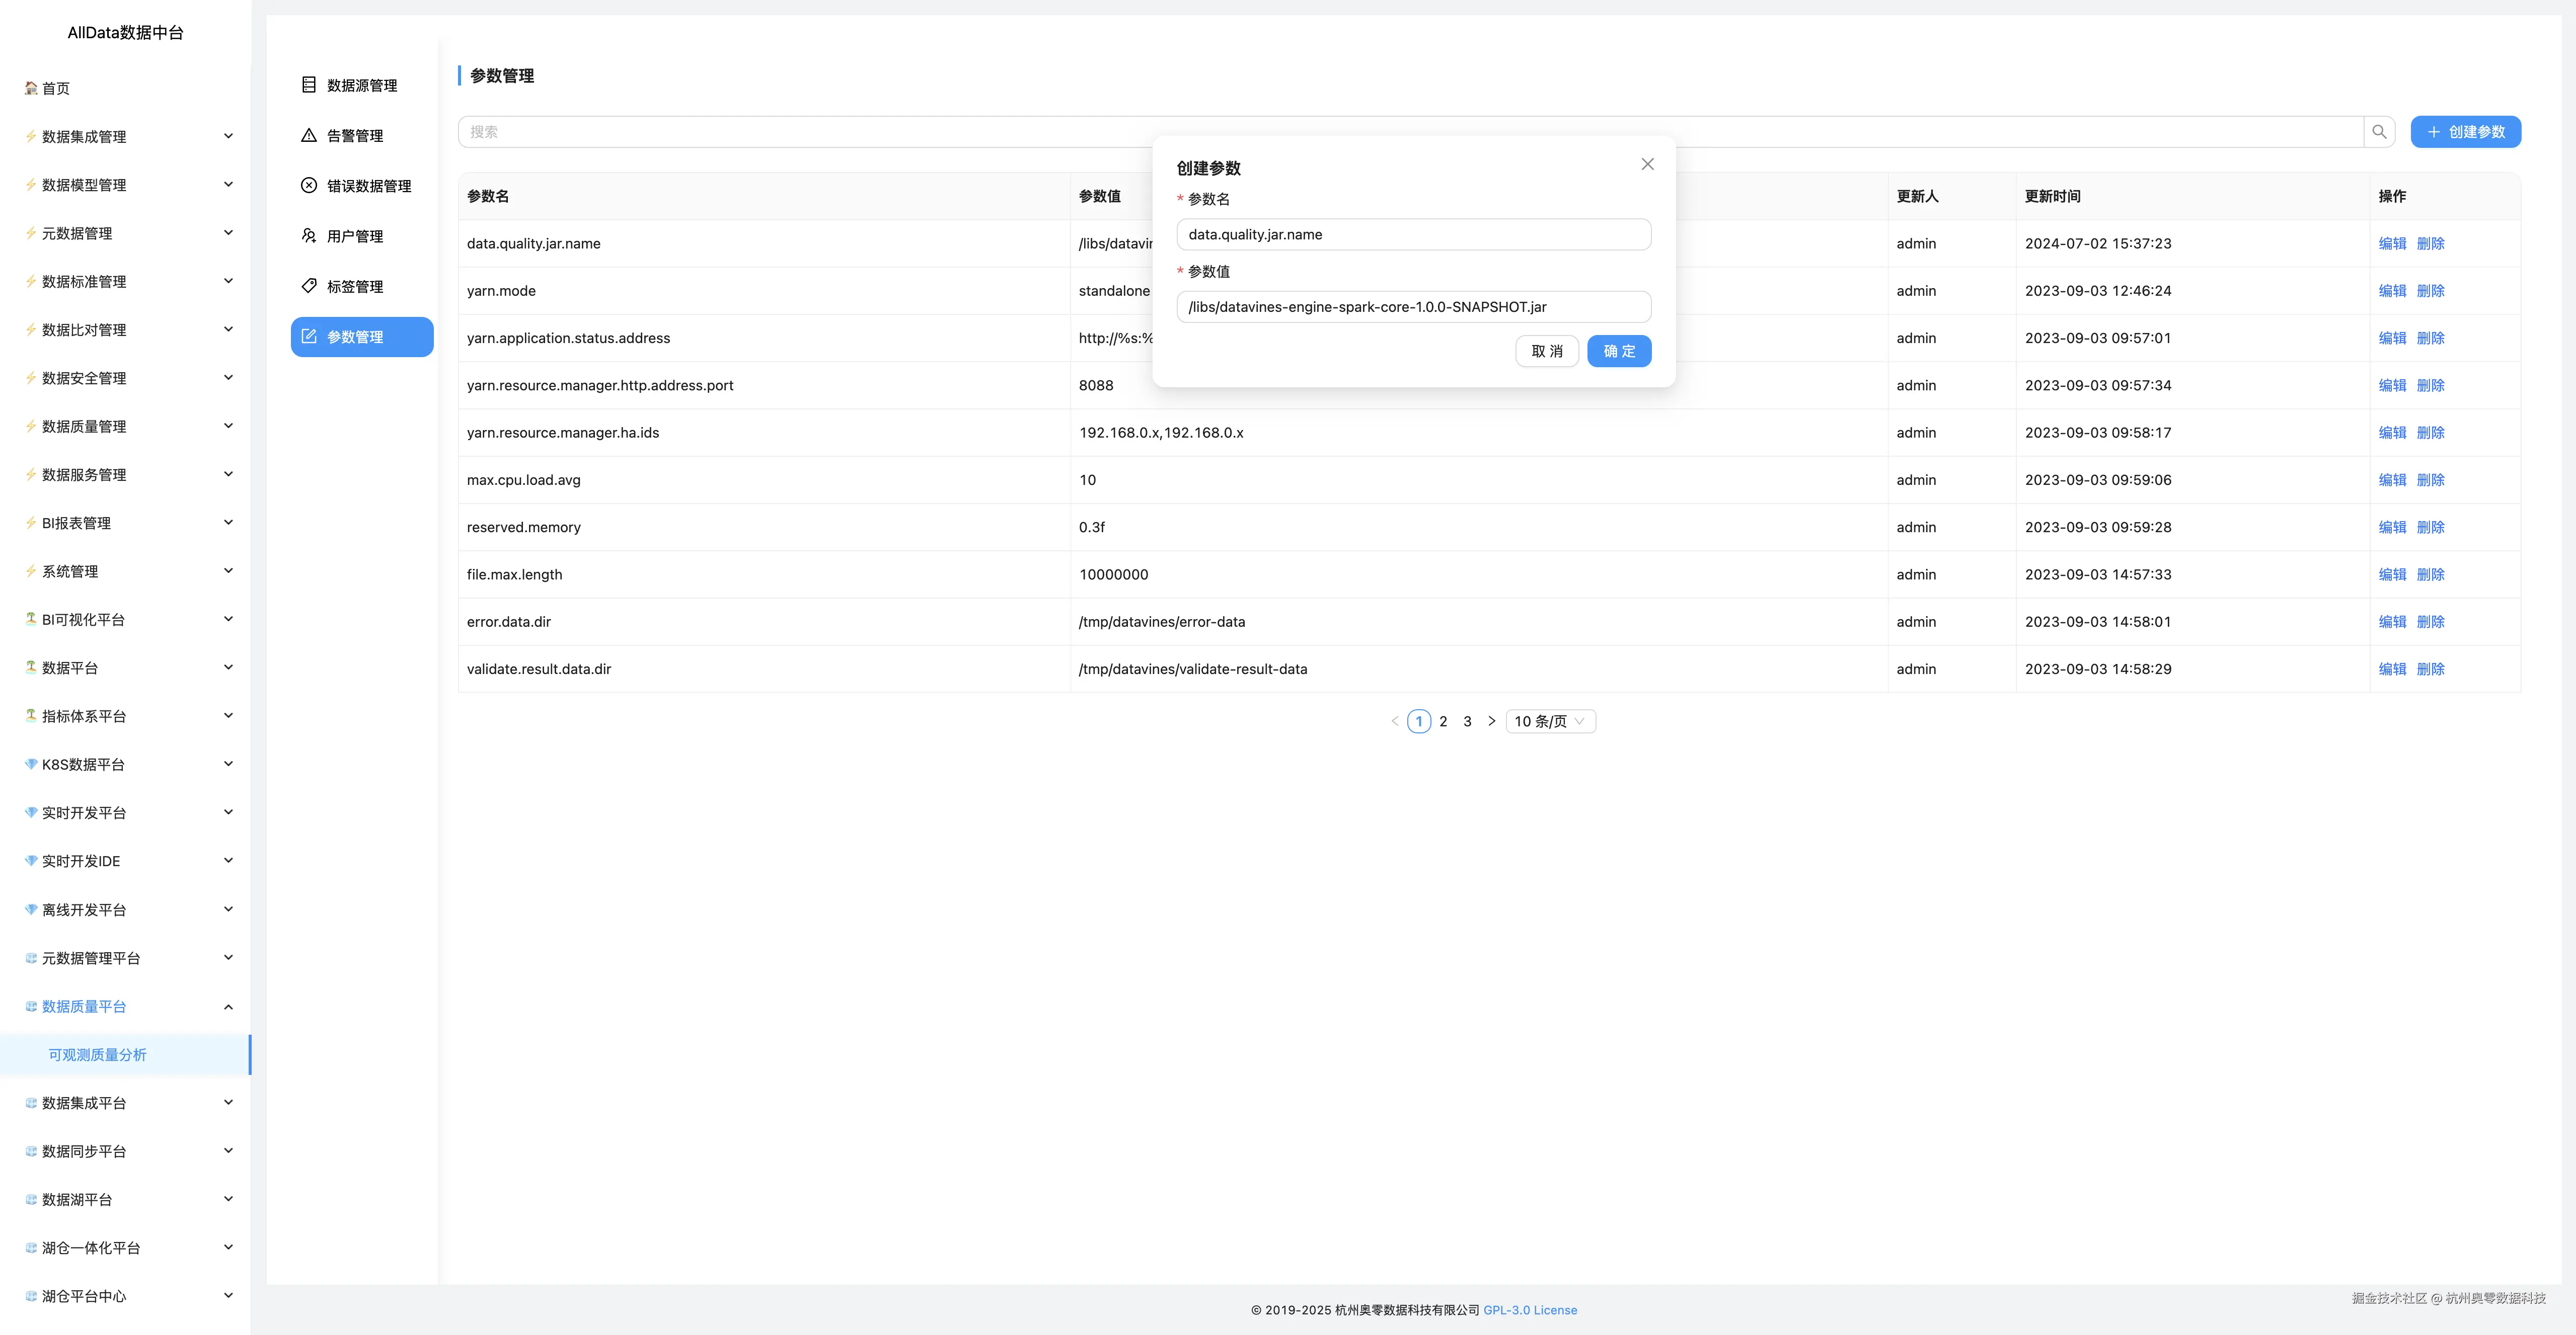Click 创建参数 button with the plus icon
The width and height of the screenshot is (2576, 1335).
[2465, 132]
